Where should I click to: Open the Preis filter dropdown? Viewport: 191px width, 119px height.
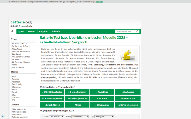point(56,117)
